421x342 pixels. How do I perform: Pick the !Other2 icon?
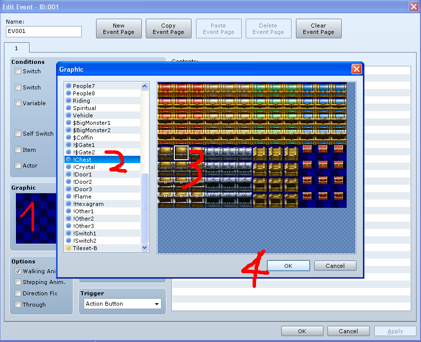pyautogui.click(x=68, y=219)
